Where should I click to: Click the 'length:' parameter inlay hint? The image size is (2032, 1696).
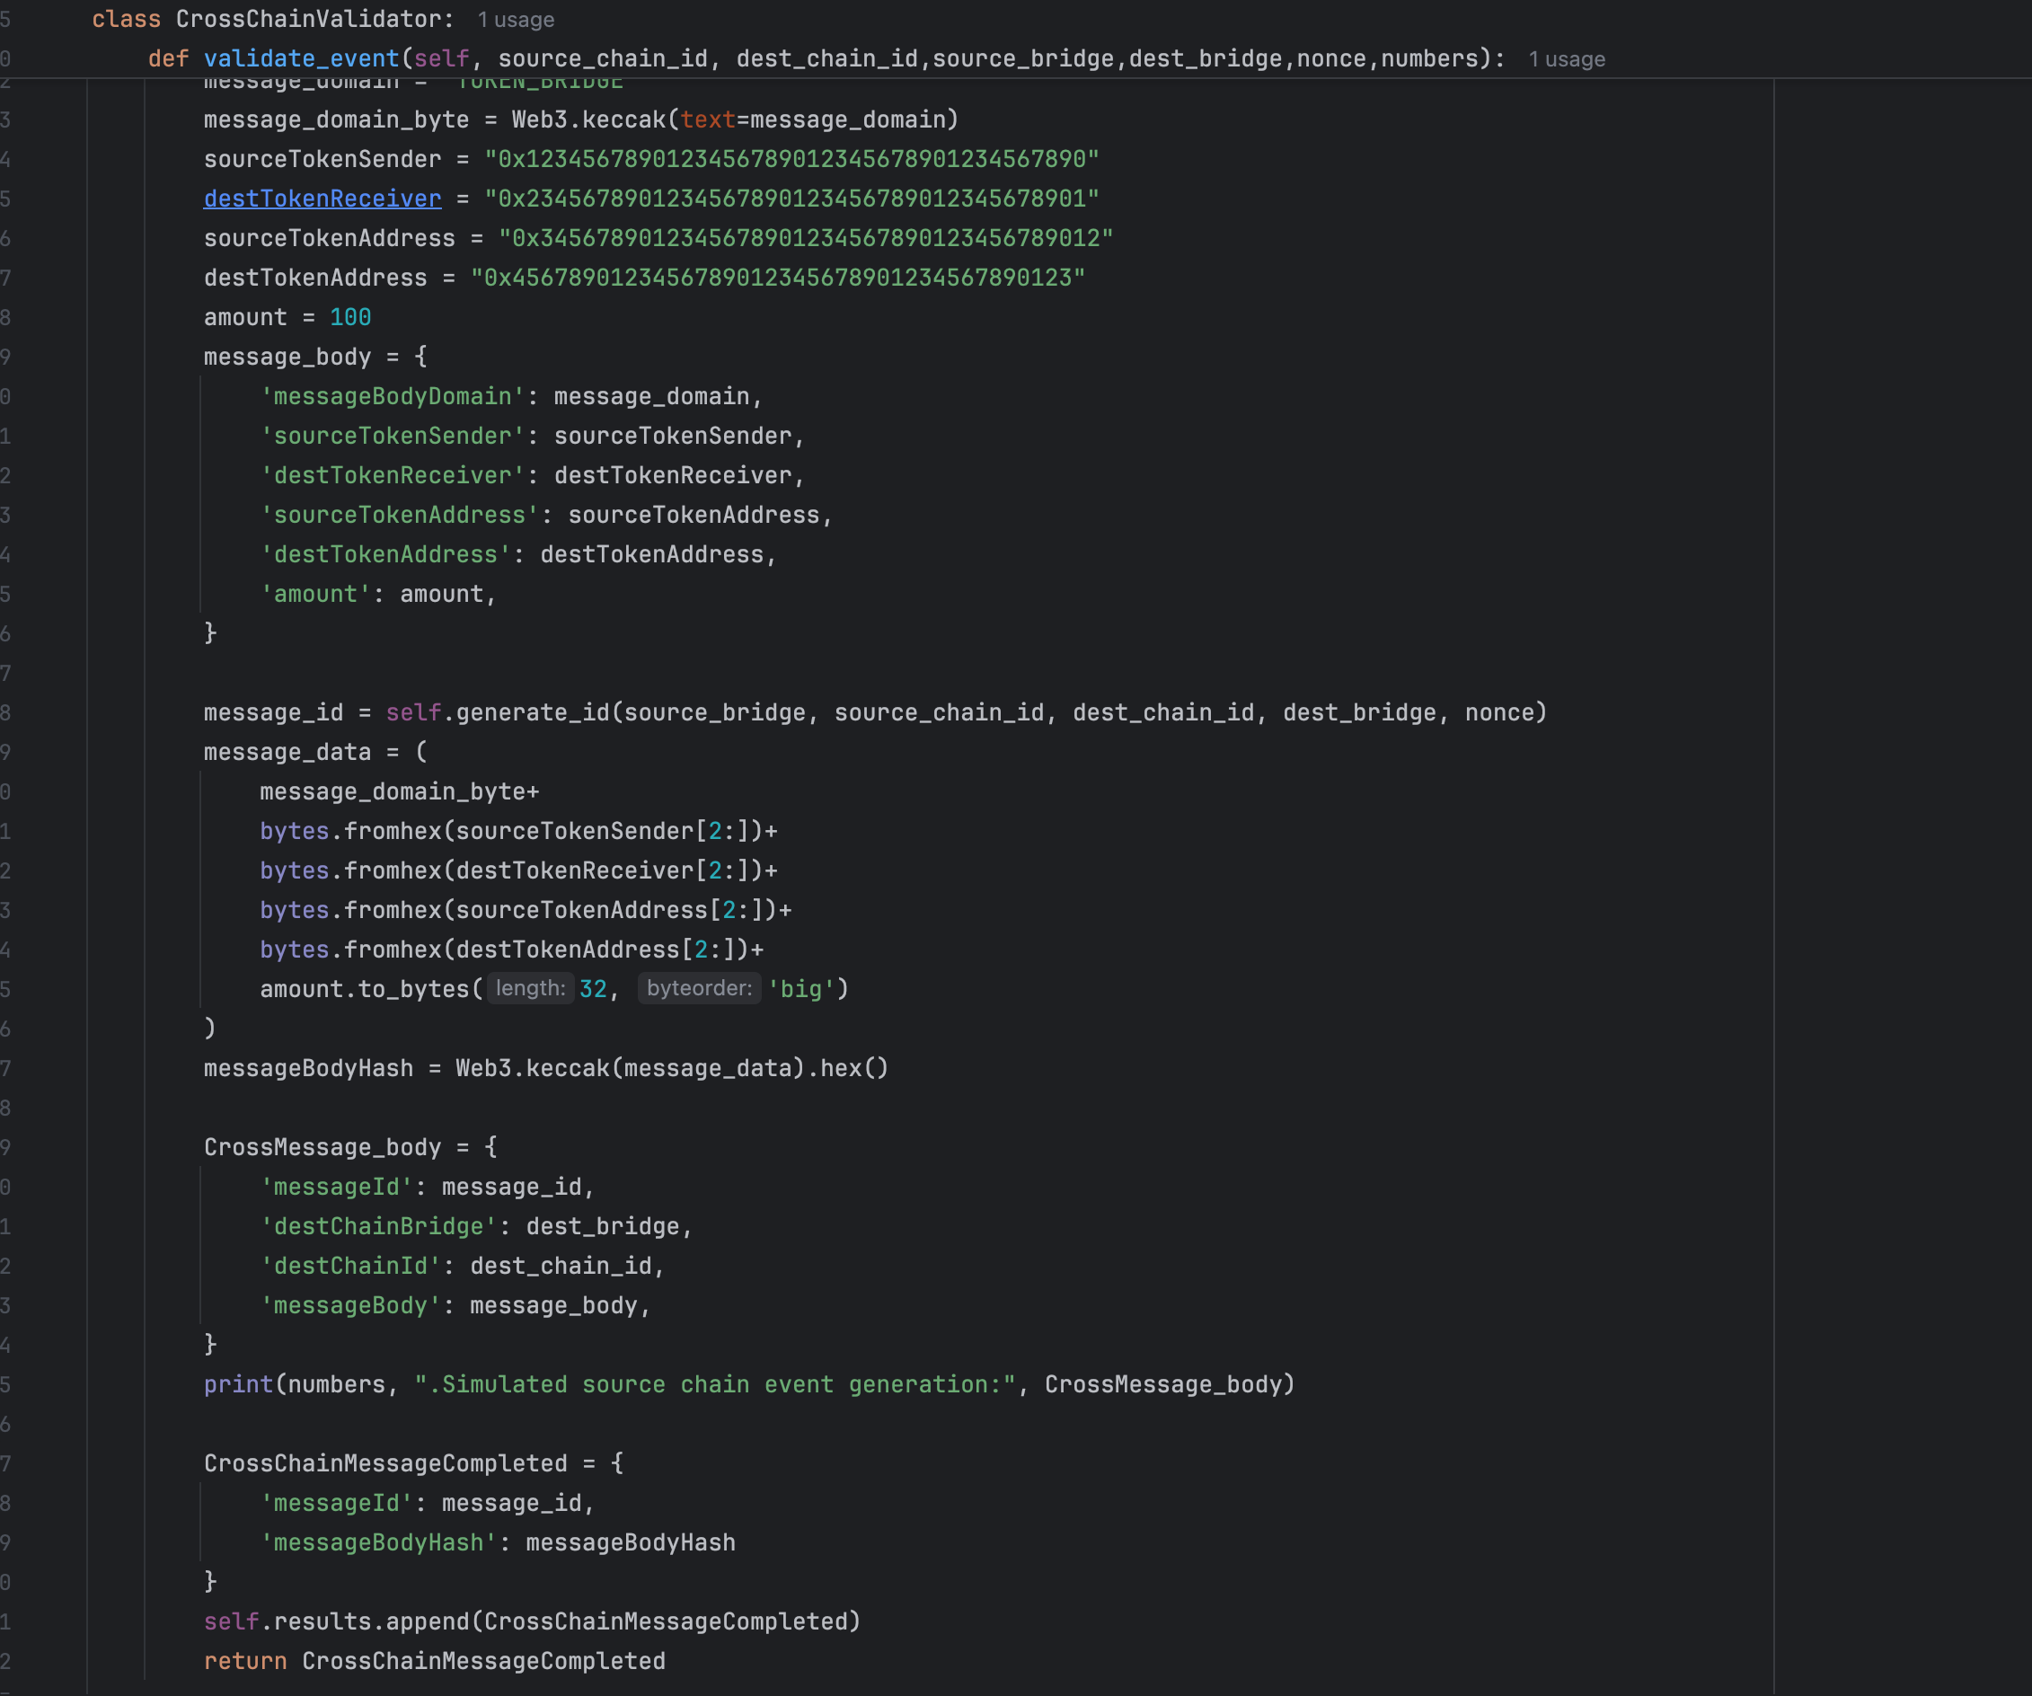(x=530, y=988)
